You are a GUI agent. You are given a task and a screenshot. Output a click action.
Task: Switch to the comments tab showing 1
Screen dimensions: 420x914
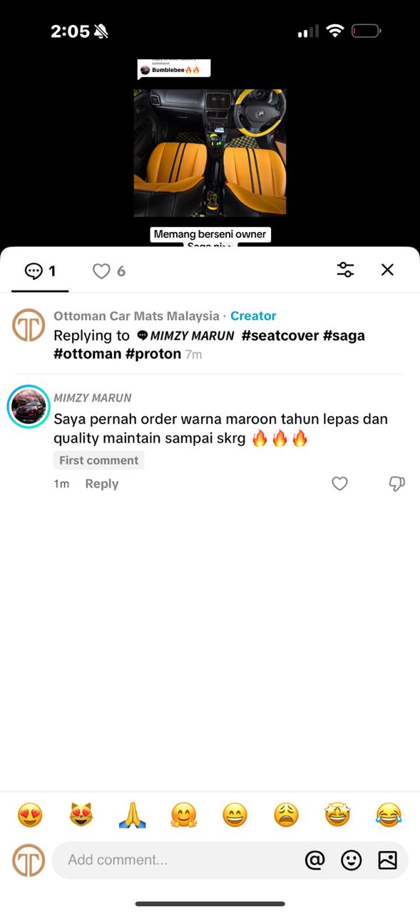[40, 271]
